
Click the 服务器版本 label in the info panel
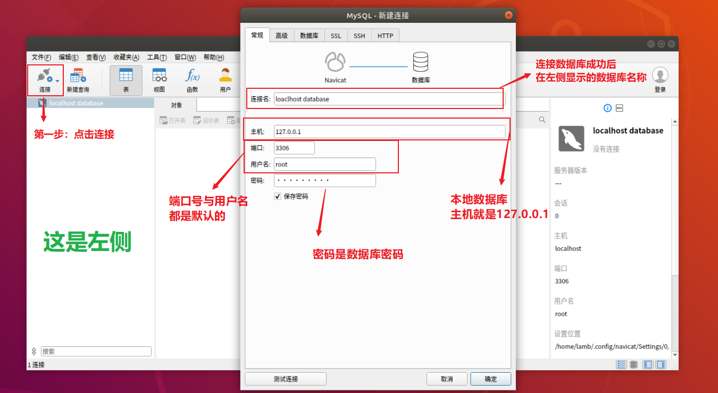(571, 171)
